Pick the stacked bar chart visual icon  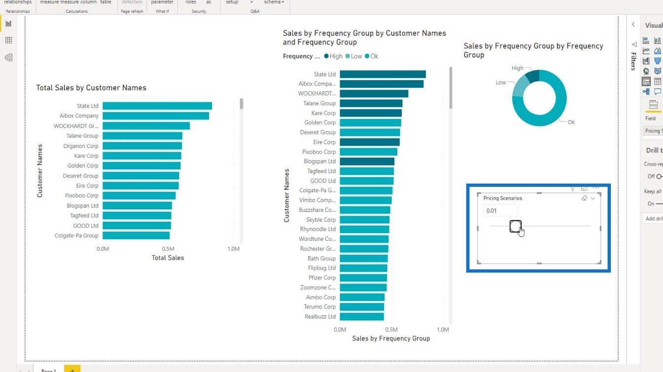tap(646, 40)
